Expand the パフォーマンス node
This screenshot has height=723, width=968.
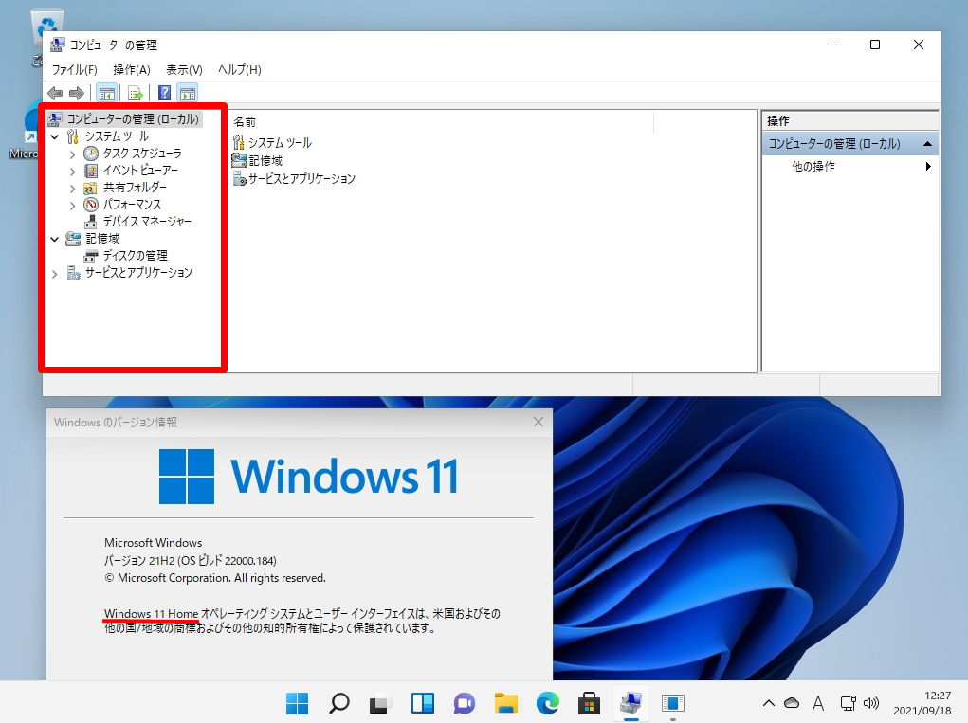pyautogui.click(x=72, y=205)
